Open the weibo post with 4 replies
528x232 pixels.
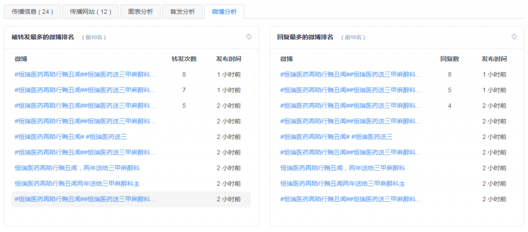351,106
